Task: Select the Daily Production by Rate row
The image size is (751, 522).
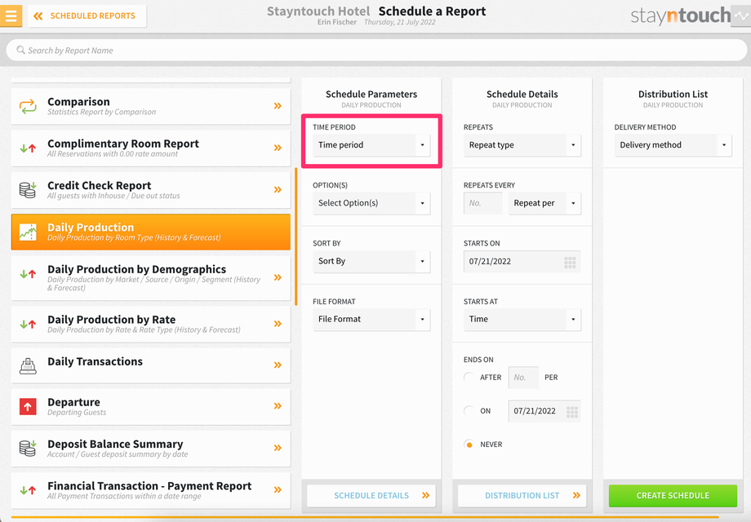Action: 151,325
